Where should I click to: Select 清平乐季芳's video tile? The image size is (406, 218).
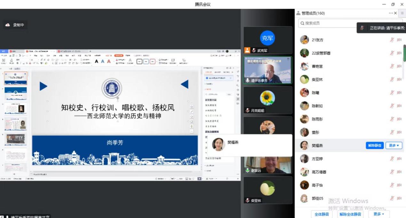click(x=267, y=70)
